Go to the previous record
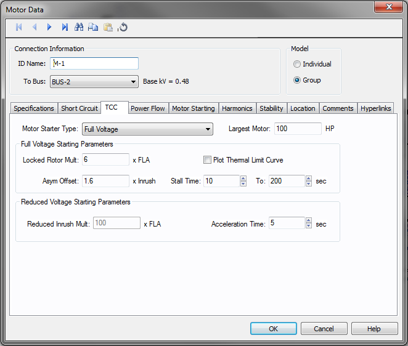The height and width of the screenshot is (346, 408). pyautogui.click(x=35, y=27)
